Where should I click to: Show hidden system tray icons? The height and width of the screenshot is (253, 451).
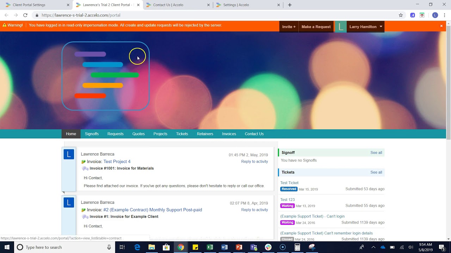[x=373, y=247]
